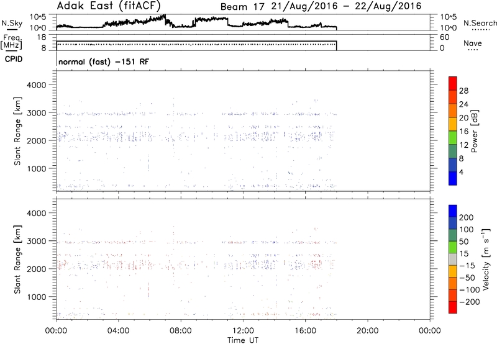497x344 pixels.
Task: Click the Power colorbar segment between 24 and 28
Action: tap(453, 97)
